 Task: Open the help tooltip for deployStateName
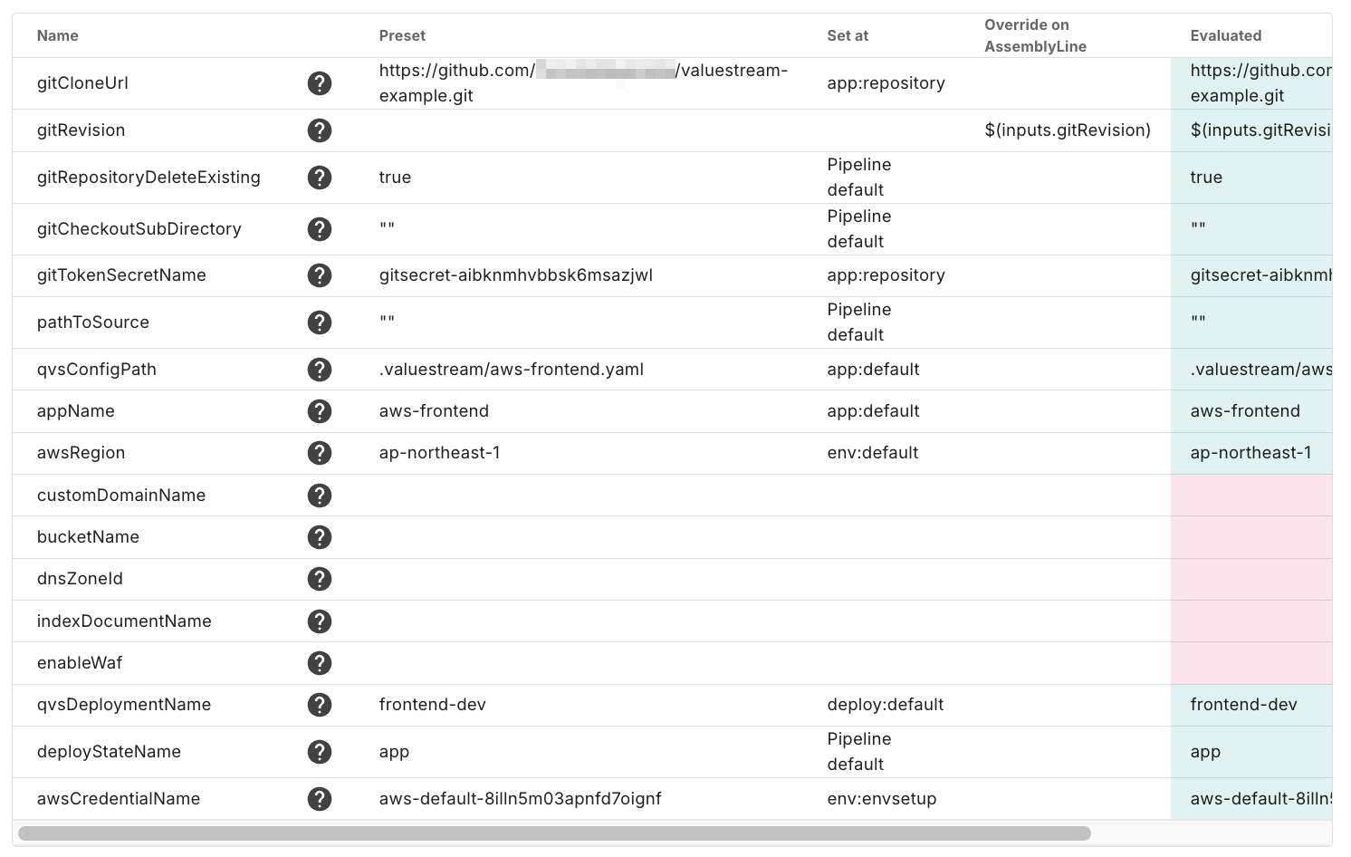[x=319, y=752]
